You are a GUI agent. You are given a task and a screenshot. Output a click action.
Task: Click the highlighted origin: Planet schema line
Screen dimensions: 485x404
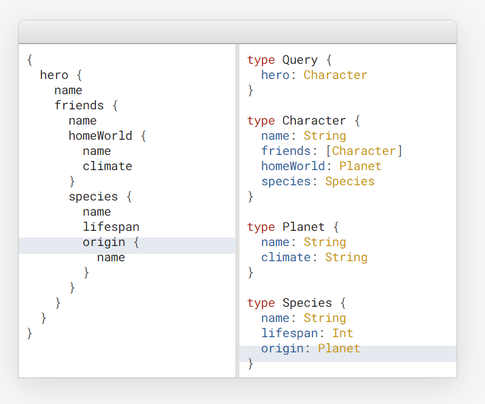311,349
